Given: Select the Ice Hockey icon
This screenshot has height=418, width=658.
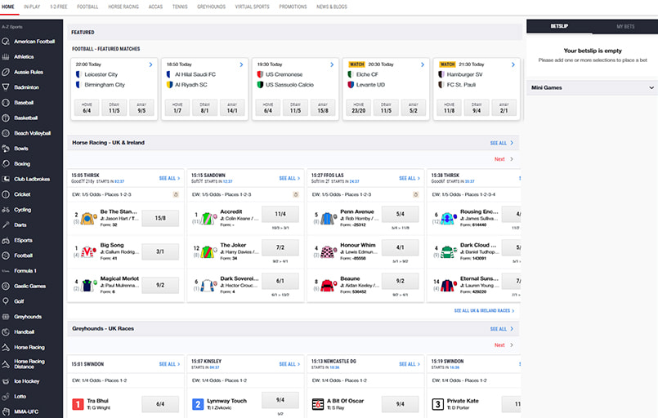Looking at the screenshot, I should pyautogui.click(x=7, y=380).
